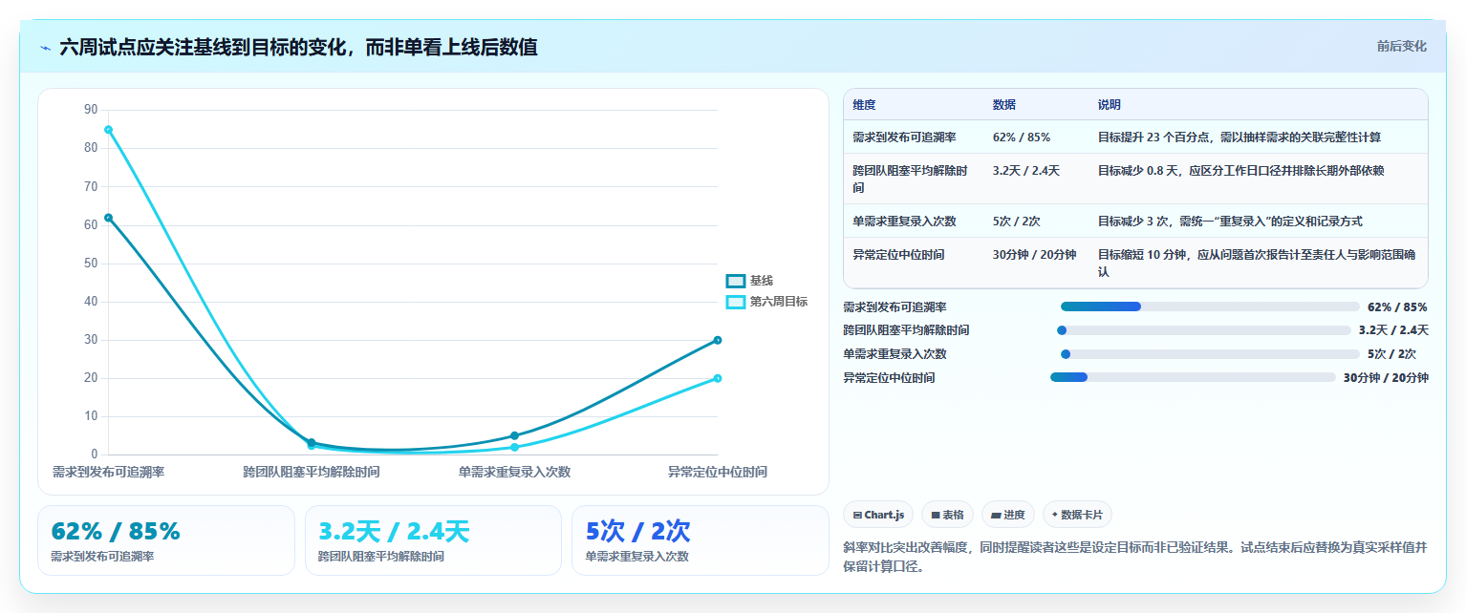Select the 异常定位中位时间 table row label
The width and height of the screenshot is (1466, 613).
[898, 254]
